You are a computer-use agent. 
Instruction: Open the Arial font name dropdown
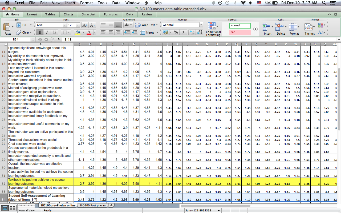coord(64,25)
